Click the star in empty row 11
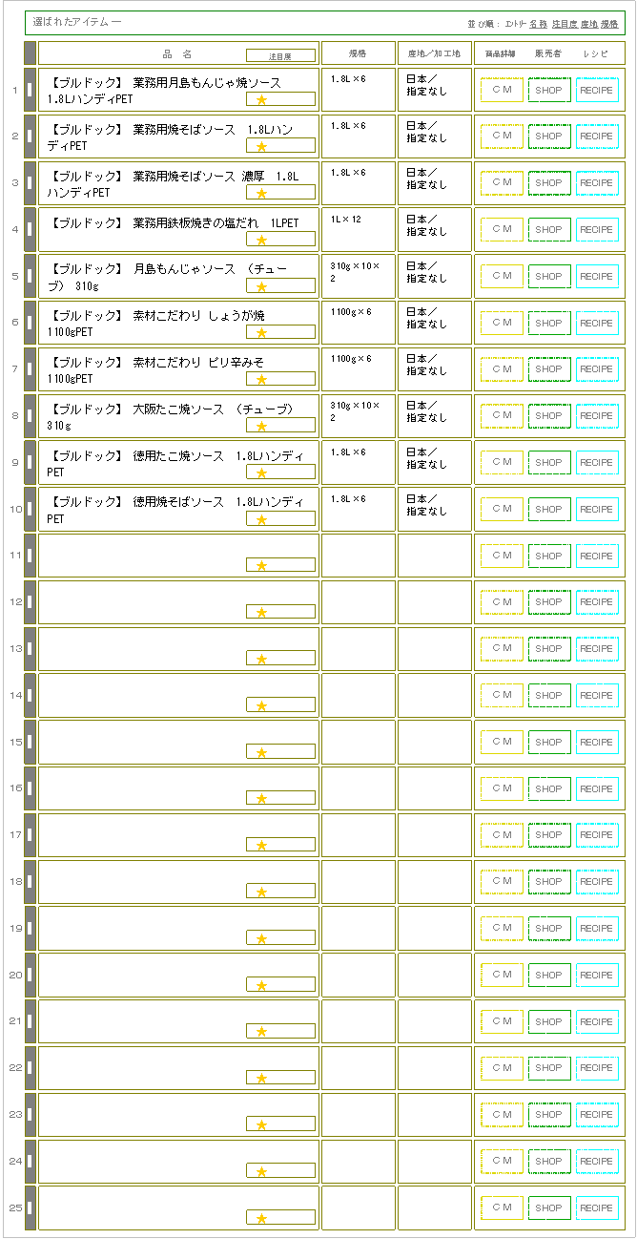This screenshot has height=1239, width=637. (x=261, y=566)
